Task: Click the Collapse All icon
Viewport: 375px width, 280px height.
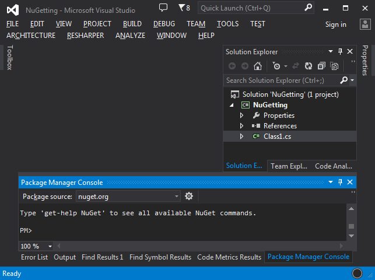Action: (321, 66)
